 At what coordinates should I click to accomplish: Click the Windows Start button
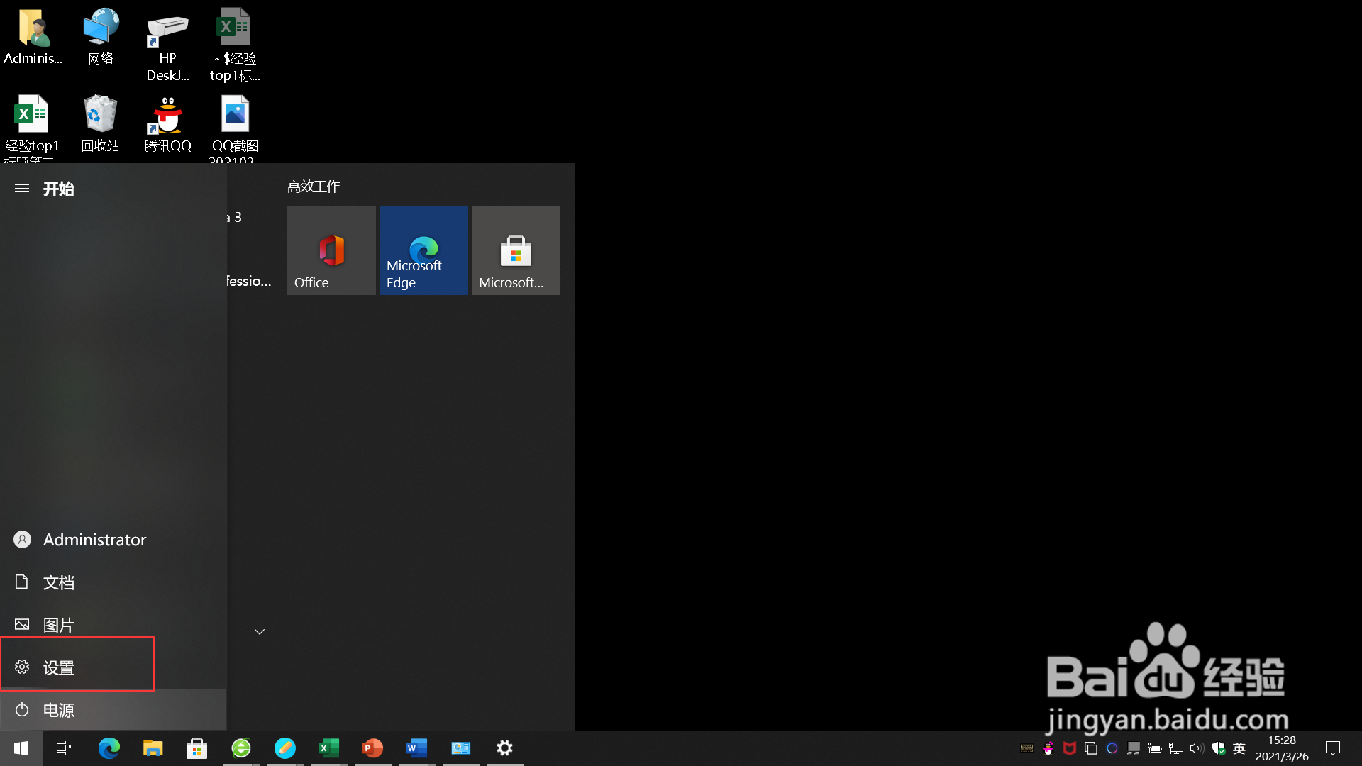coord(21,748)
